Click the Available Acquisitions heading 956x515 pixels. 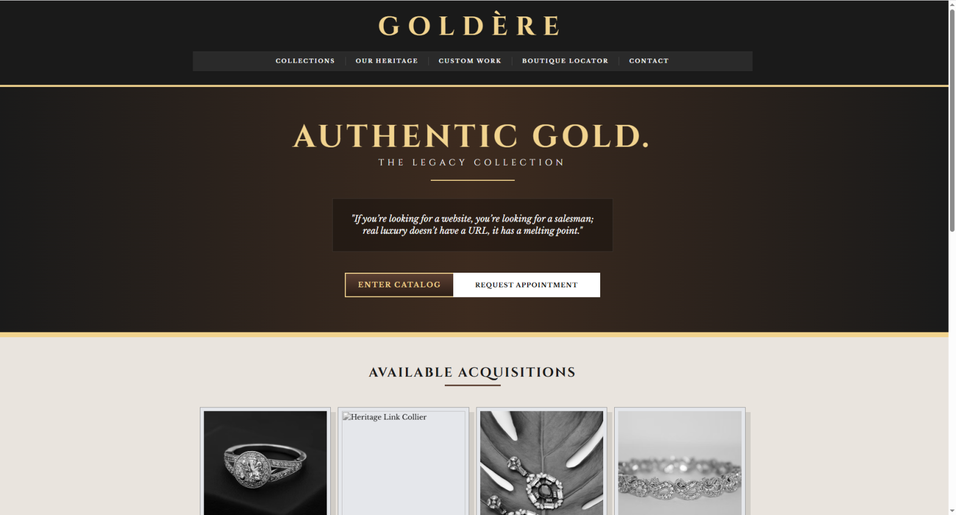click(472, 372)
